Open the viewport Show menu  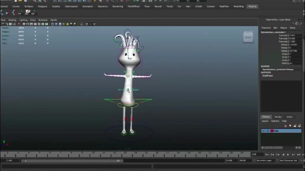tap(33, 20)
